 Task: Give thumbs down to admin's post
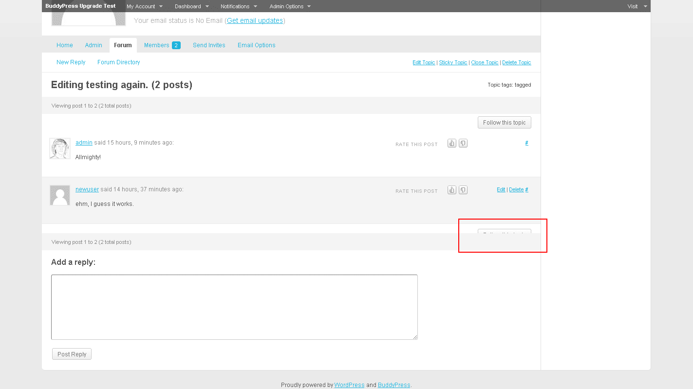pos(463,143)
